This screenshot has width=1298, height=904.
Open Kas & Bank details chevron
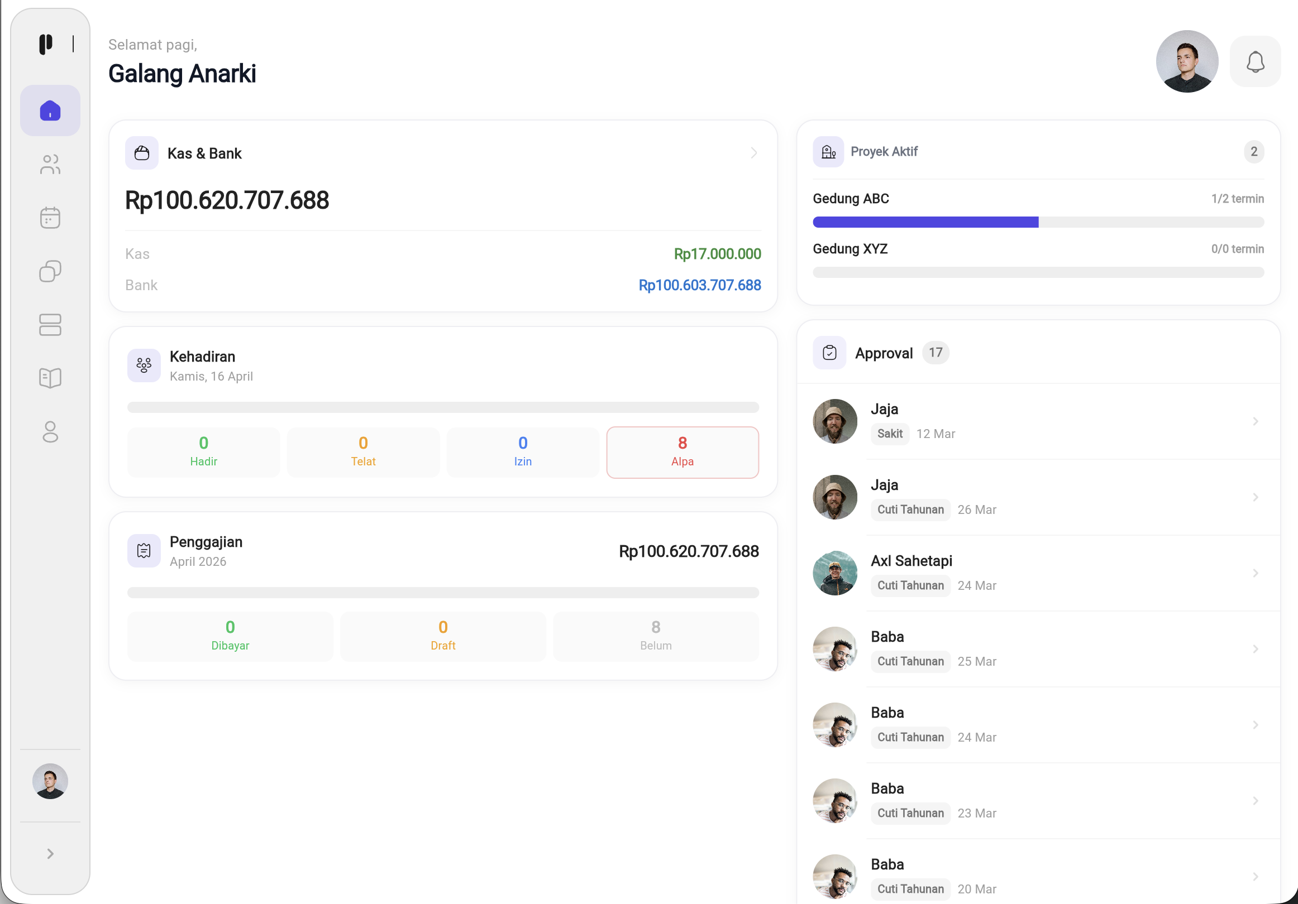753,153
